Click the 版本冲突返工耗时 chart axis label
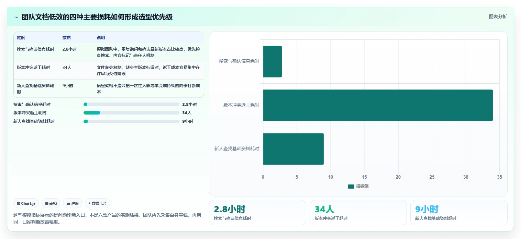 (x=241, y=105)
